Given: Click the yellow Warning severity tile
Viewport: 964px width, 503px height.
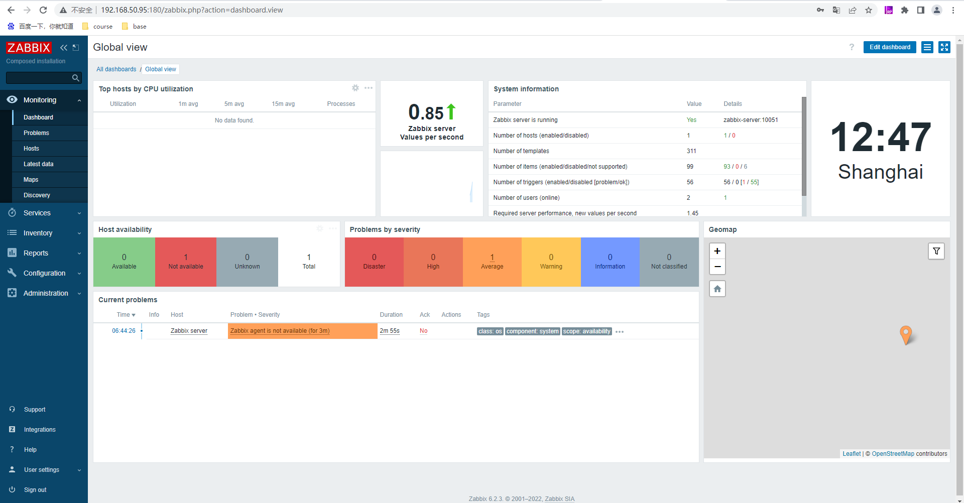Looking at the screenshot, I should [x=551, y=262].
